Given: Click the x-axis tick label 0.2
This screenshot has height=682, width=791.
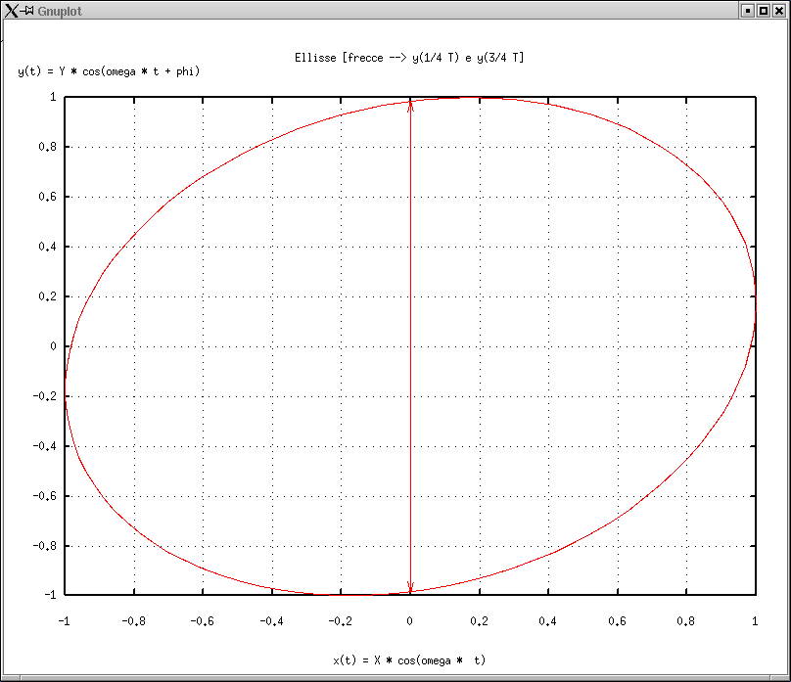Looking at the screenshot, I should click(479, 621).
